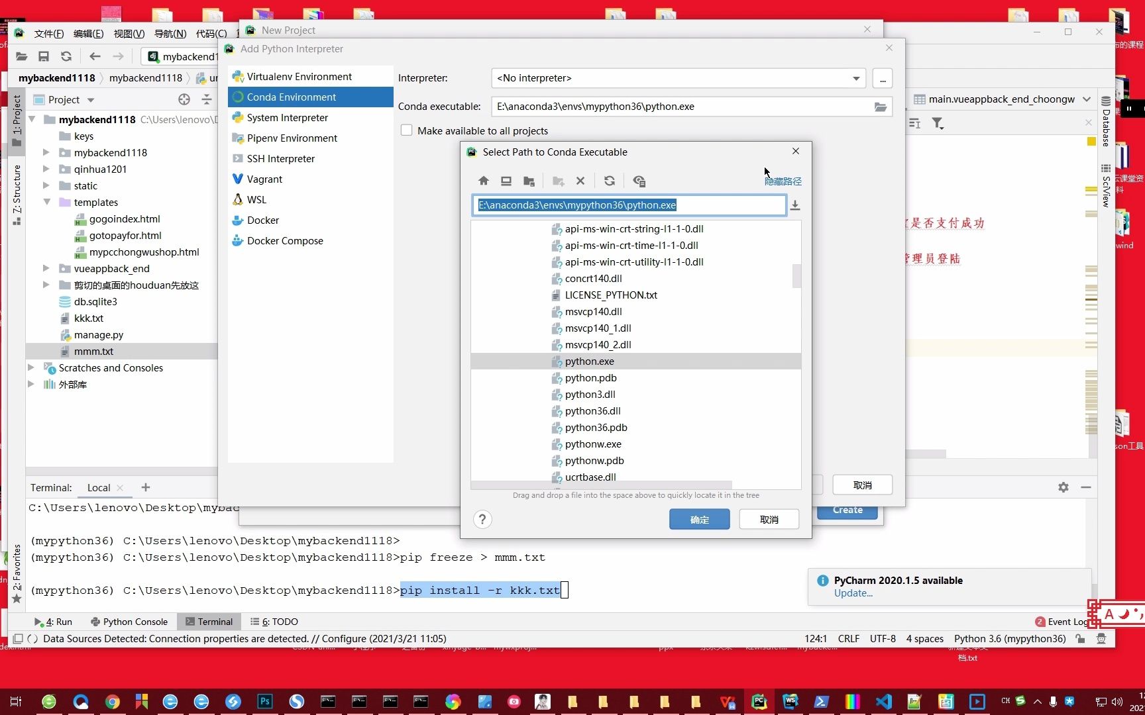Image resolution: width=1145 pixels, height=715 pixels.
Task: Confirm with 确定 button in path dialog
Action: pos(699,519)
